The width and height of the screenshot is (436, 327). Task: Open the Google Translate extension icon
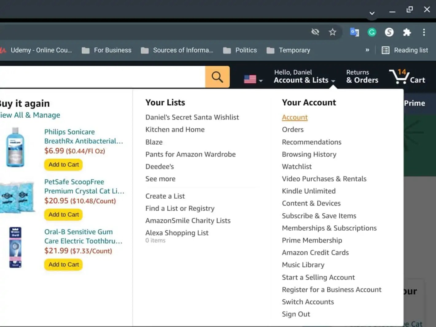point(355,32)
